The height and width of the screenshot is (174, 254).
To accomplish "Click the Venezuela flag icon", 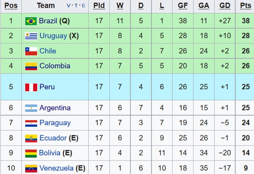I will [31, 169].
